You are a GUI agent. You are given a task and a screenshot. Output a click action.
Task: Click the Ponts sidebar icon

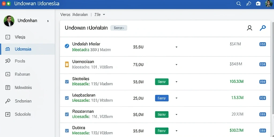coord(8,61)
